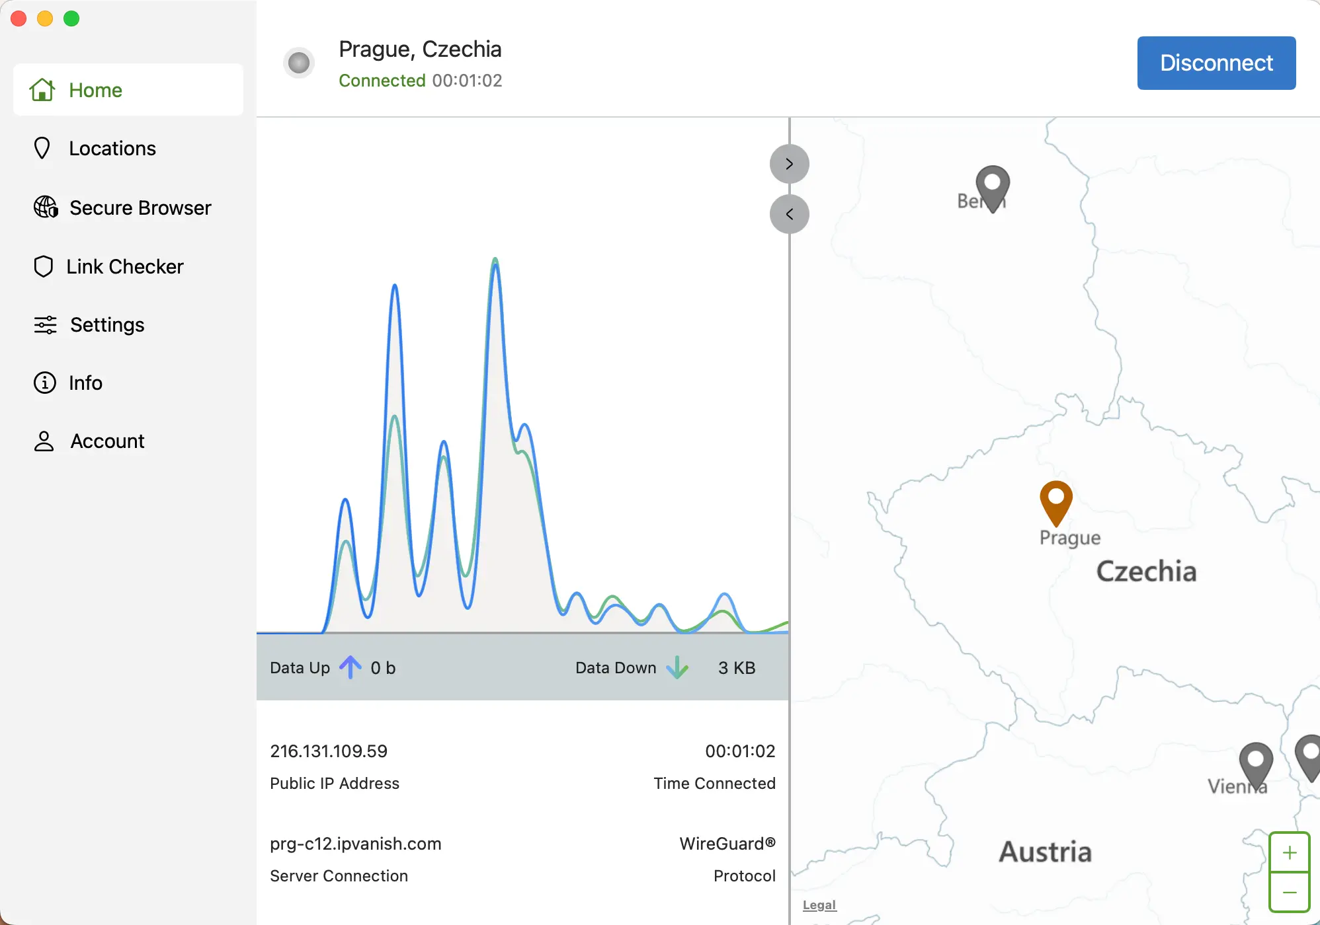Click the Info icon in sidebar
1320x925 pixels.
[43, 383]
